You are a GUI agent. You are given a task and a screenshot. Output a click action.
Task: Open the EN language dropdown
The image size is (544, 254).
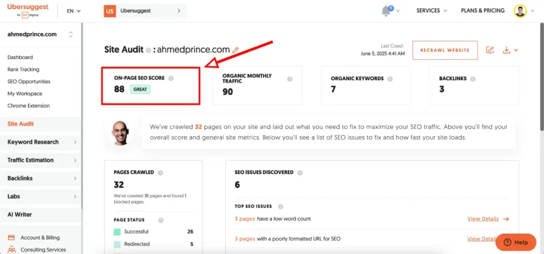[73, 11]
